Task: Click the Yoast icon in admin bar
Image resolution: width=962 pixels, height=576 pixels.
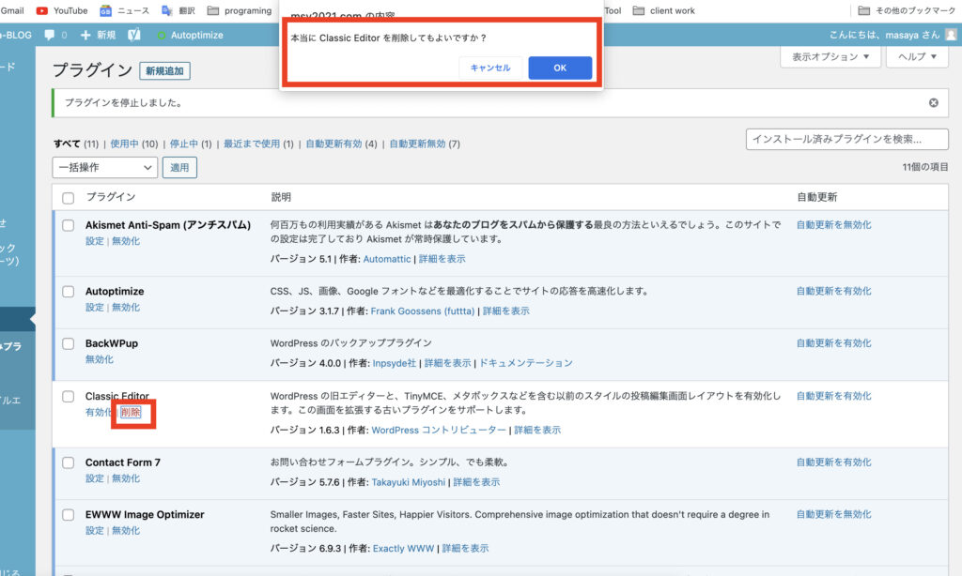Action: pyautogui.click(x=133, y=35)
